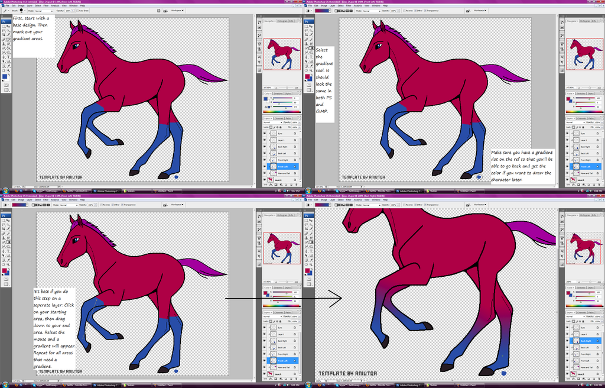Switch to the Paths tab in the top-right window
The width and height of the screenshot is (605, 388).
tap(591, 118)
